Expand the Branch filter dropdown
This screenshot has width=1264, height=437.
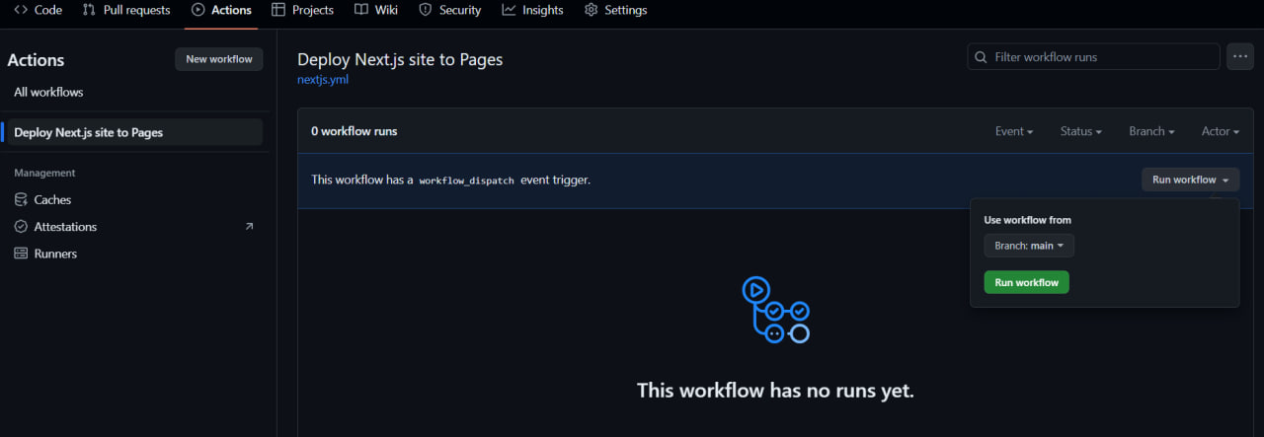1152,131
